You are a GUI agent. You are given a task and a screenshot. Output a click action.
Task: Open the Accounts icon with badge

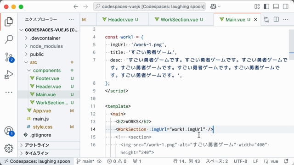click(x=9, y=131)
